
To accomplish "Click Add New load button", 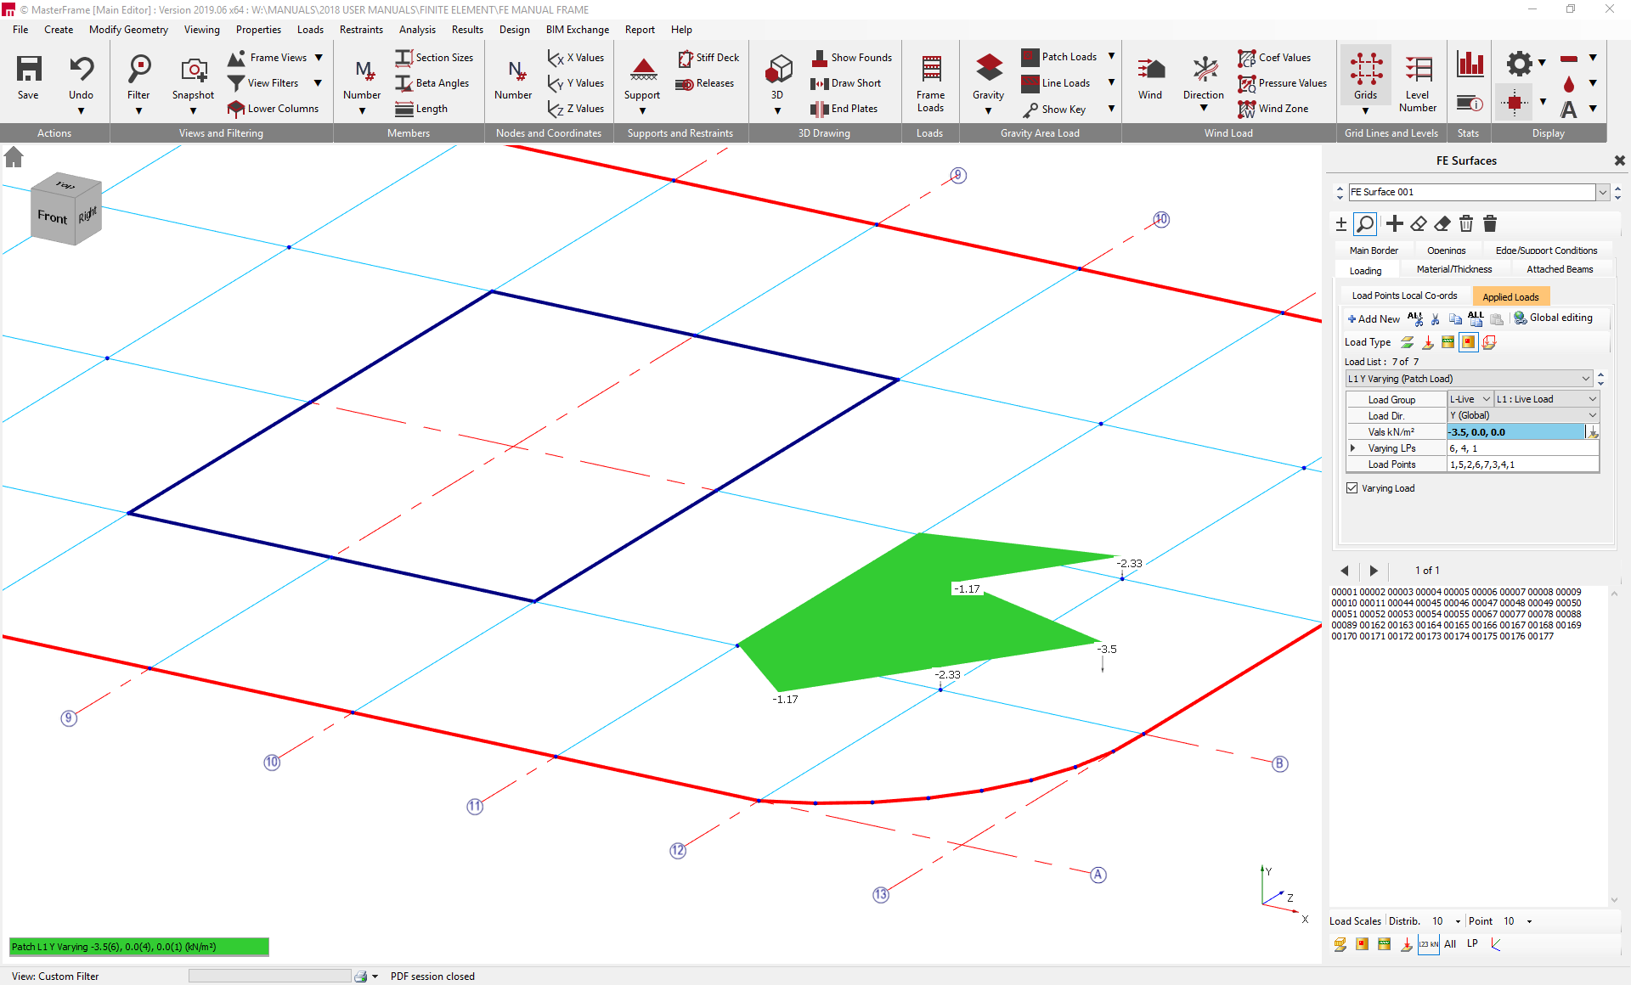I will point(1373,318).
